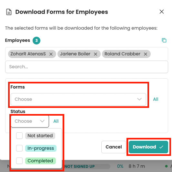Remove Roland Crabber tag
The height and width of the screenshot is (172, 172).
click(x=146, y=54)
